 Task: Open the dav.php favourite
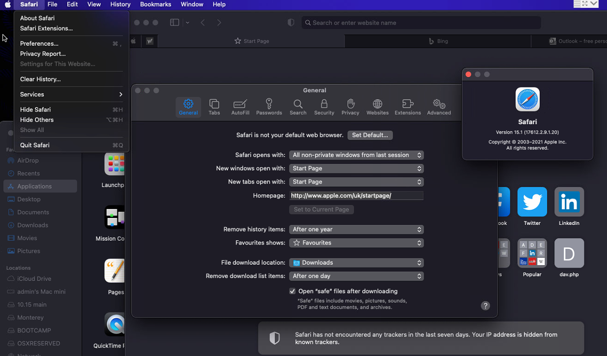click(x=569, y=253)
